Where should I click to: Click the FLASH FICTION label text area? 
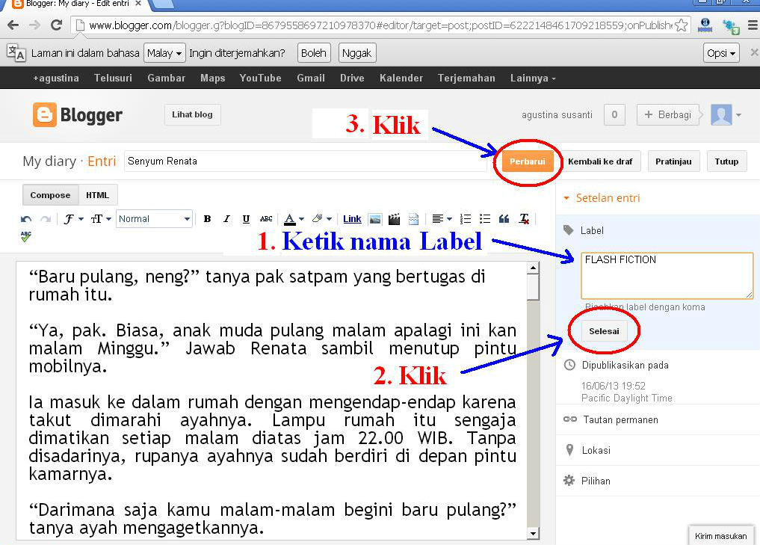(667, 275)
